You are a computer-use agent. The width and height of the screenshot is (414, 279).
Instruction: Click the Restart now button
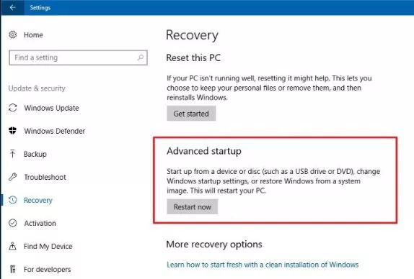click(x=192, y=207)
